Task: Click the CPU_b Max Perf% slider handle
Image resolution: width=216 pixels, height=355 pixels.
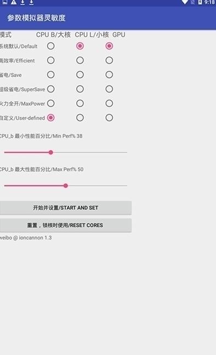Action: pyautogui.click(x=65, y=186)
